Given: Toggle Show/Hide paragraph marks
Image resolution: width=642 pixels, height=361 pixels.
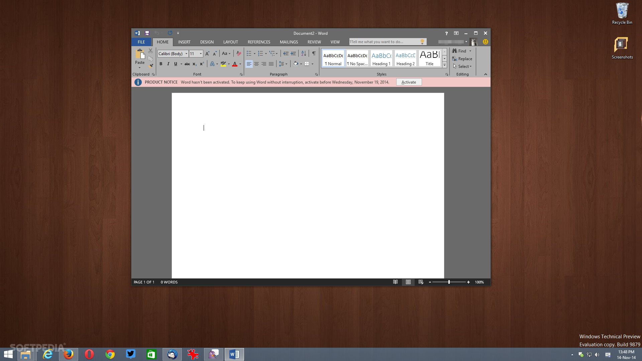Looking at the screenshot, I should pyautogui.click(x=314, y=53).
